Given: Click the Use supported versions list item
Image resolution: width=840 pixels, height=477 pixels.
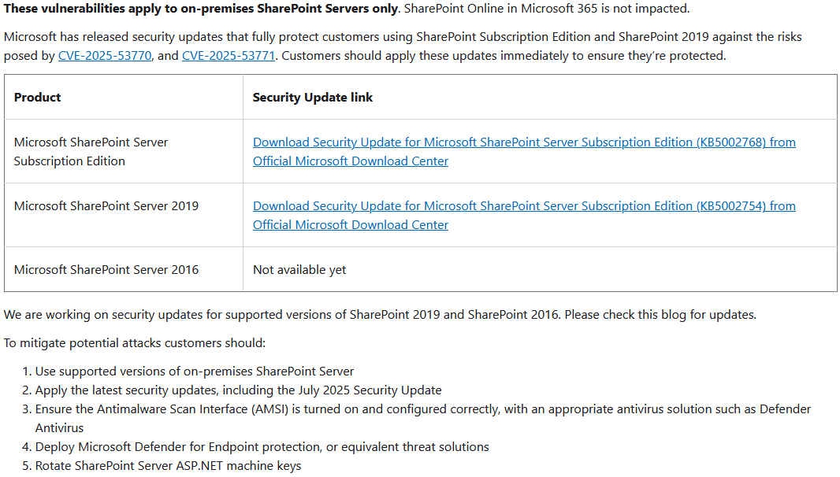Looking at the screenshot, I should point(195,372).
